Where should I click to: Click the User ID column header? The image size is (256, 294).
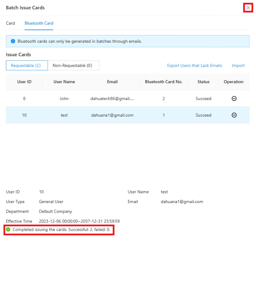tap(24, 82)
